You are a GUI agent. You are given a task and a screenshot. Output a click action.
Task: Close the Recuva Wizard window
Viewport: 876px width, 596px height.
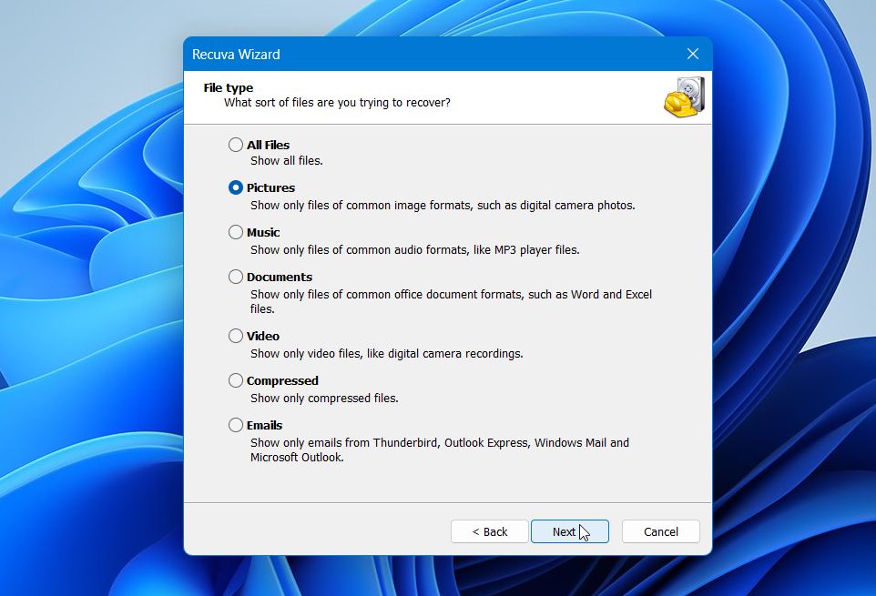pos(692,54)
